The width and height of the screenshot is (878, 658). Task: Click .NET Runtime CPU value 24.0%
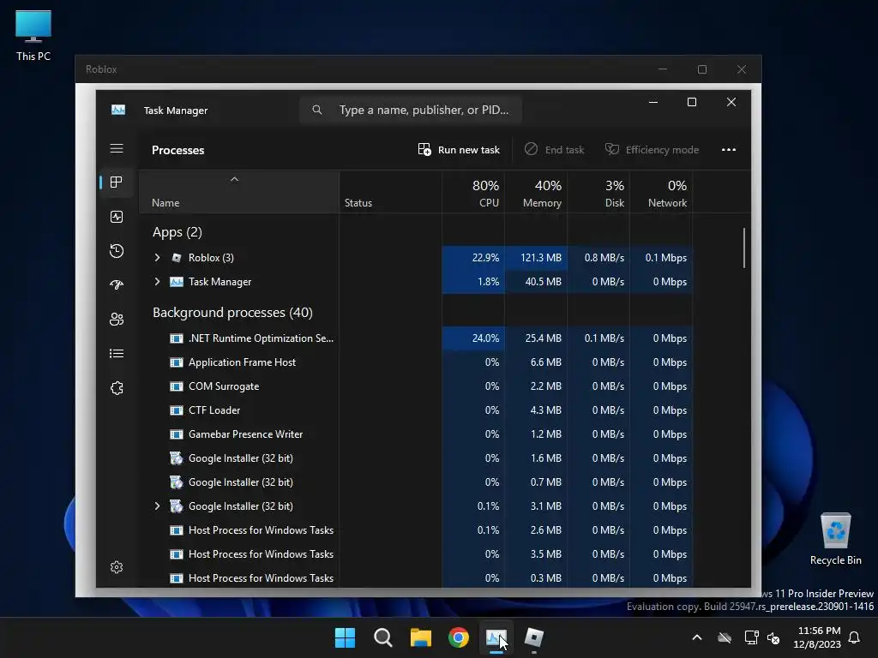485,338
